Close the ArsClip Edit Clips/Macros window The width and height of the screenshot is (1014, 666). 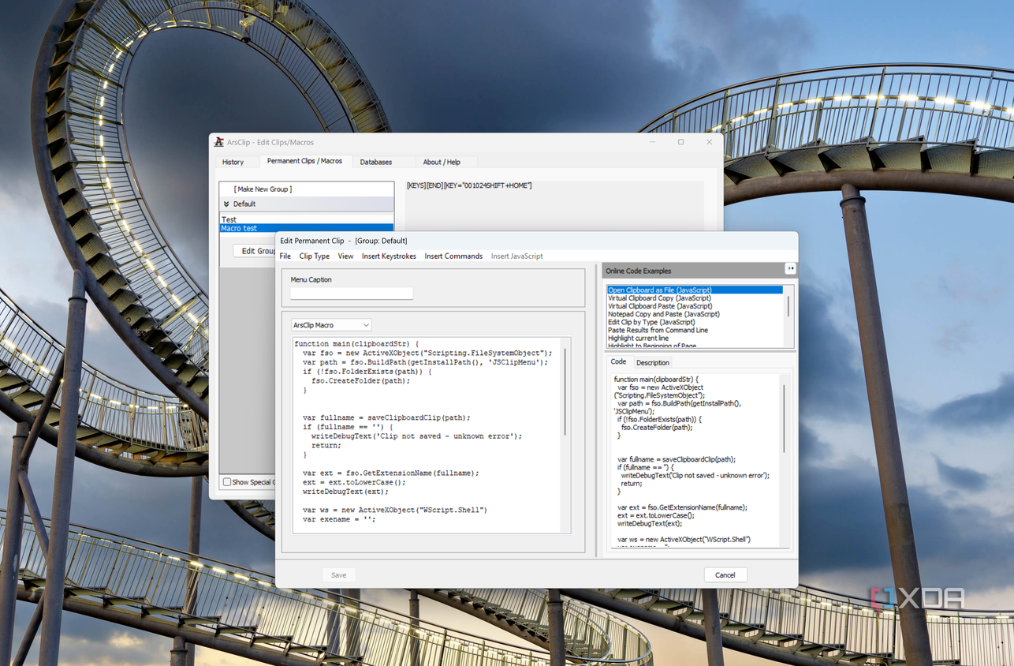[709, 142]
